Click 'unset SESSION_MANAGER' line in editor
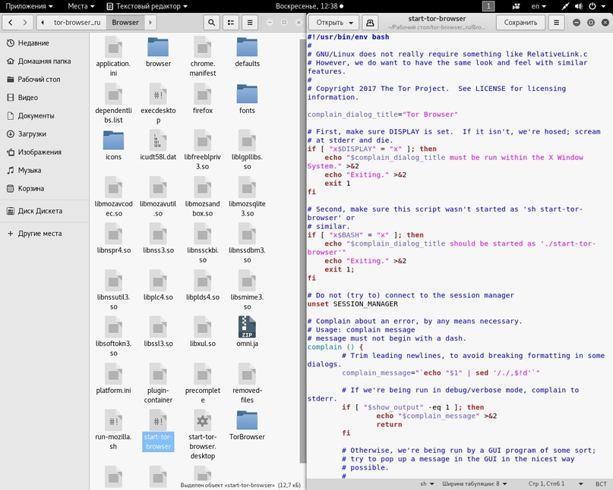613x490 pixels. (x=352, y=303)
